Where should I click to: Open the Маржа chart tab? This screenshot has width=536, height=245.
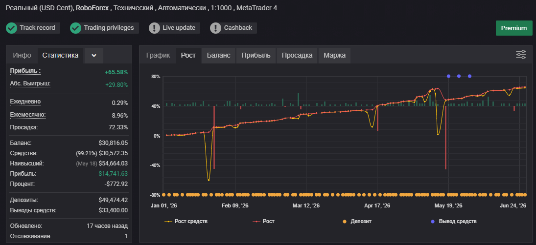pos(335,55)
